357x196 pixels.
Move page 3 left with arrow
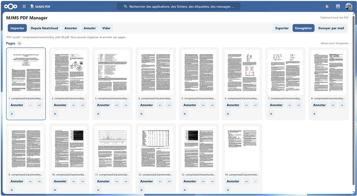tap(117, 105)
